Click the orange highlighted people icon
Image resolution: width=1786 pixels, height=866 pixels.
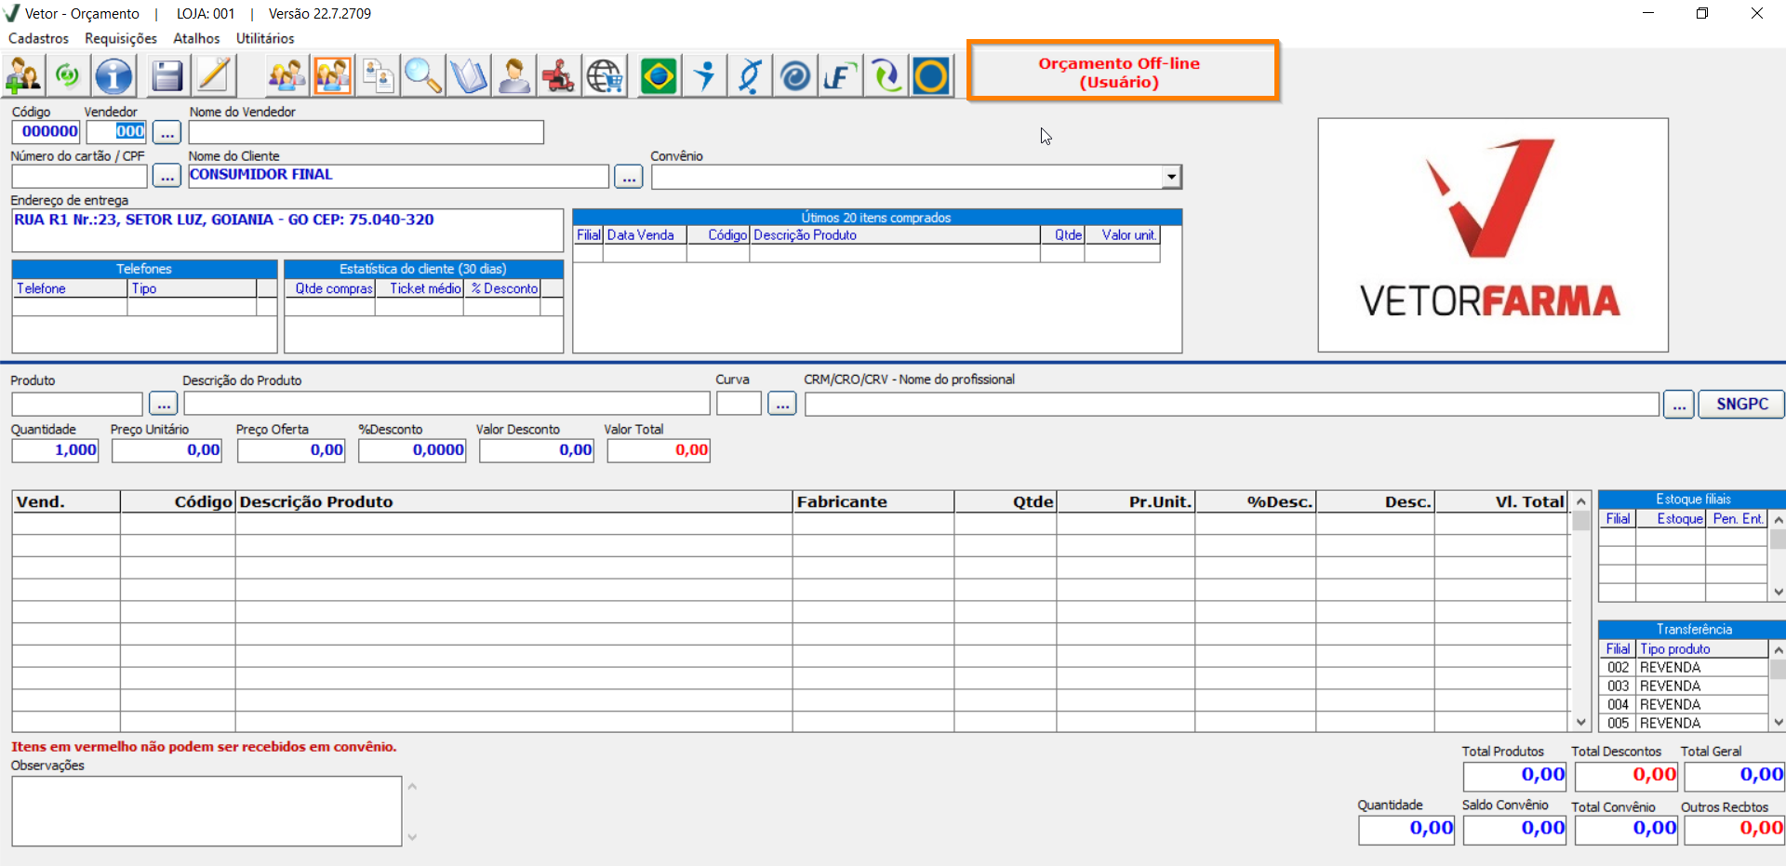click(x=332, y=76)
